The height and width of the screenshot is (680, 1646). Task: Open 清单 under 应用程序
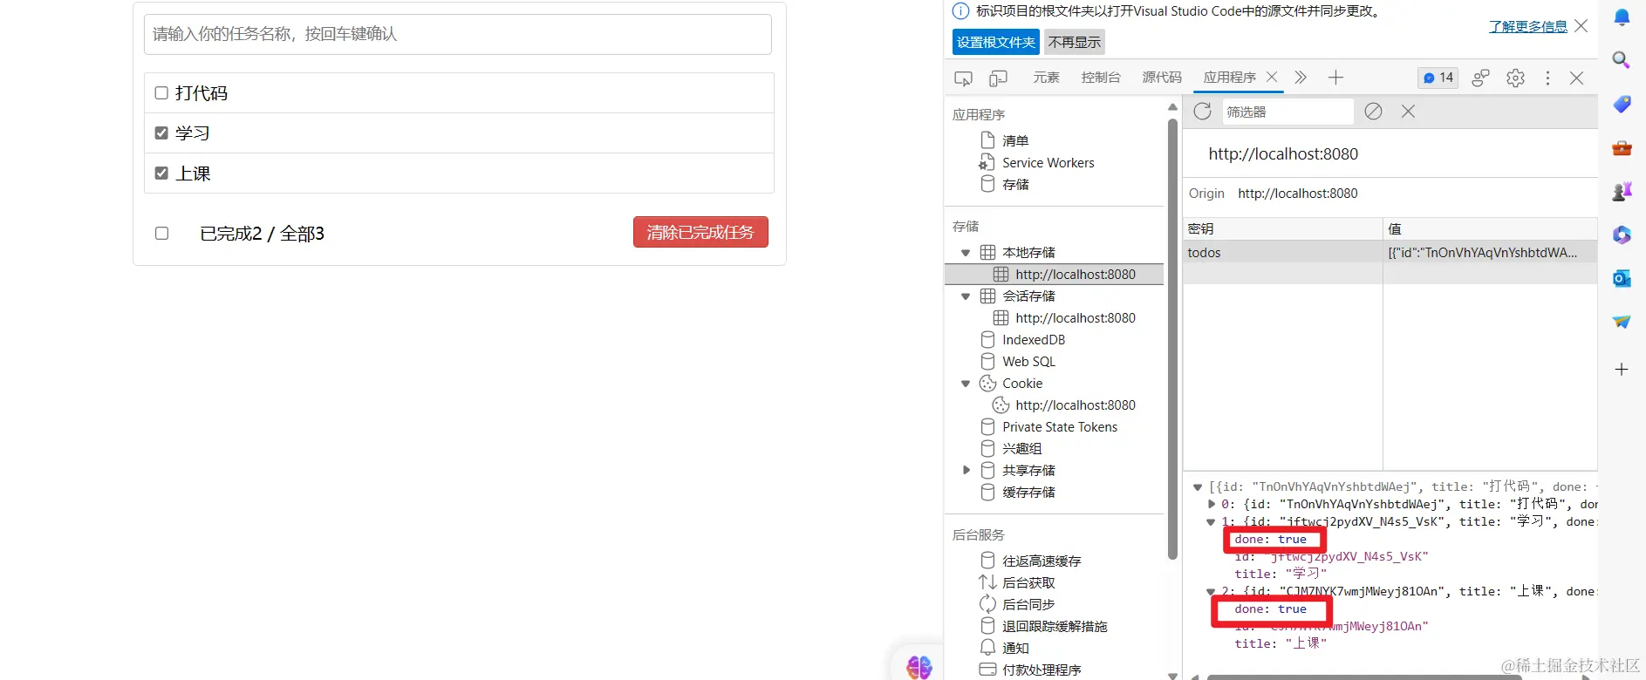click(1015, 140)
